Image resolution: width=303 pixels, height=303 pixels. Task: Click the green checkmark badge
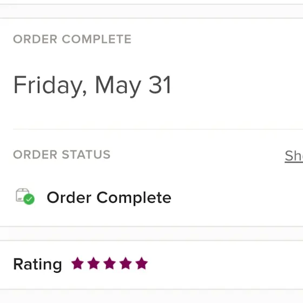[x=29, y=199]
